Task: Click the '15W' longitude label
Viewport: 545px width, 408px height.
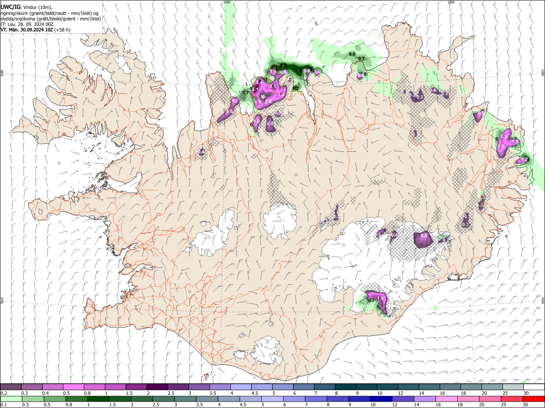Action: coord(451,2)
